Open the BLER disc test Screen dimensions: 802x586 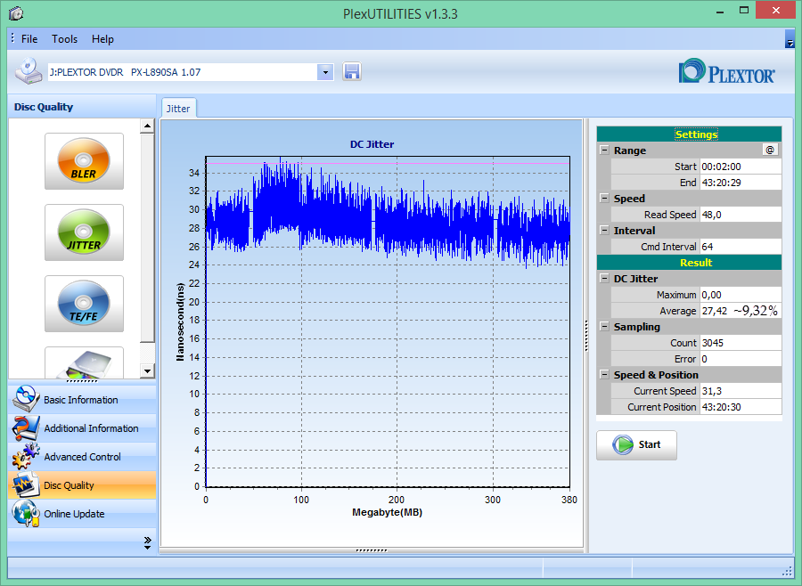[x=84, y=161]
